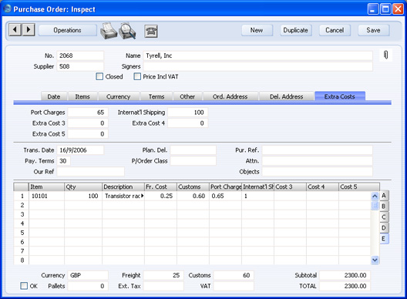Click the Pay. Terms field
Screen dimensions: 407x299
(63, 161)
